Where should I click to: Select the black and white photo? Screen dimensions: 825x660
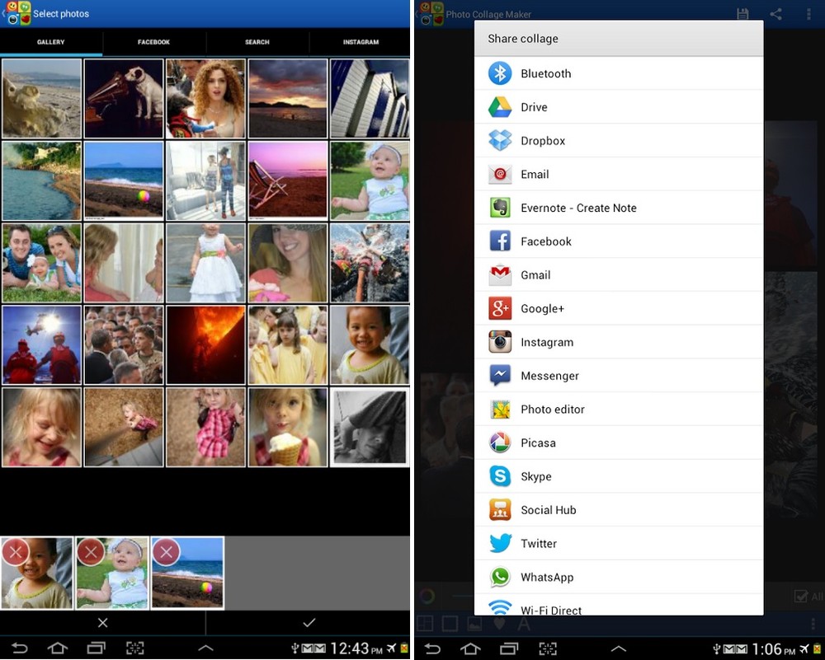pyautogui.click(x=370, y=427)
